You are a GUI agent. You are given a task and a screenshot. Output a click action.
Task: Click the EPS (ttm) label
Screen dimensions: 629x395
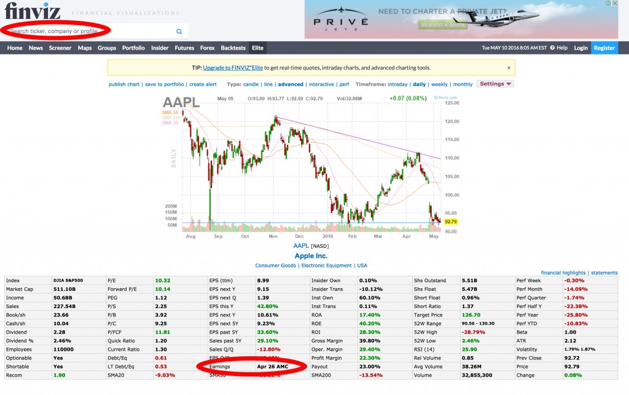click(221, 280)
